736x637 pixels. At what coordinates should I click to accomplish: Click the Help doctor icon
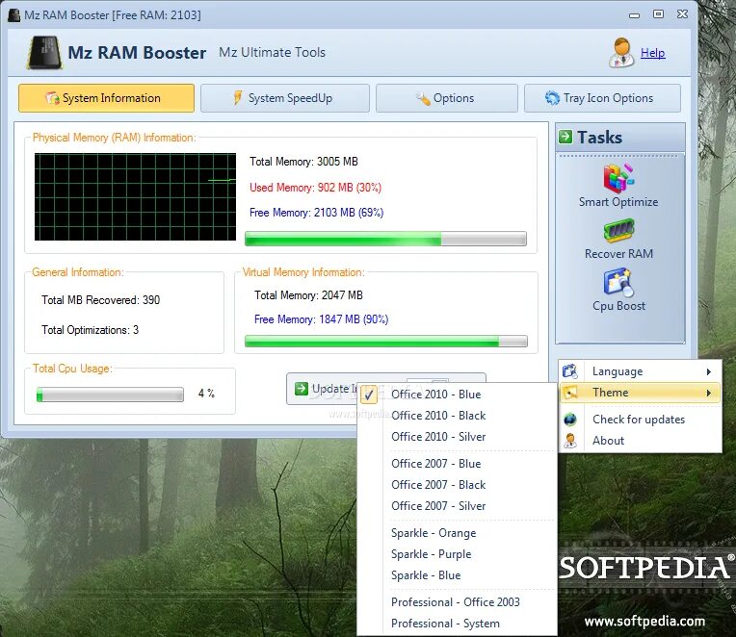point(621,53)
